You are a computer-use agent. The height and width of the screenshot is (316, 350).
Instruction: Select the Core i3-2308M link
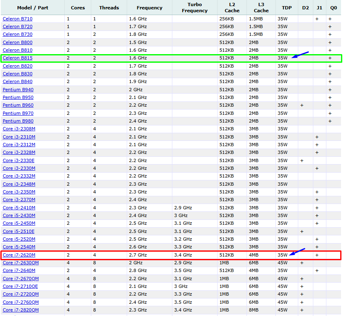(x=19, y=129)
